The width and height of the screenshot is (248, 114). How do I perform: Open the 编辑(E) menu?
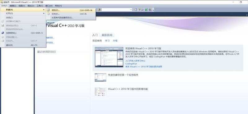[x=13, y=6]
